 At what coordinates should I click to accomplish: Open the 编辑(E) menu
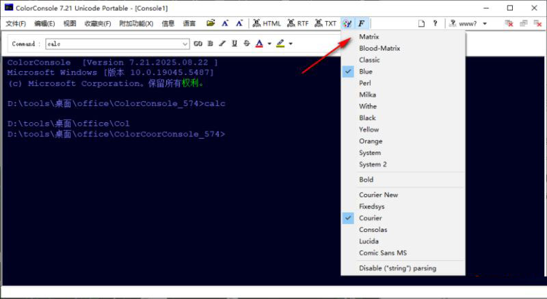coord(44,24)
